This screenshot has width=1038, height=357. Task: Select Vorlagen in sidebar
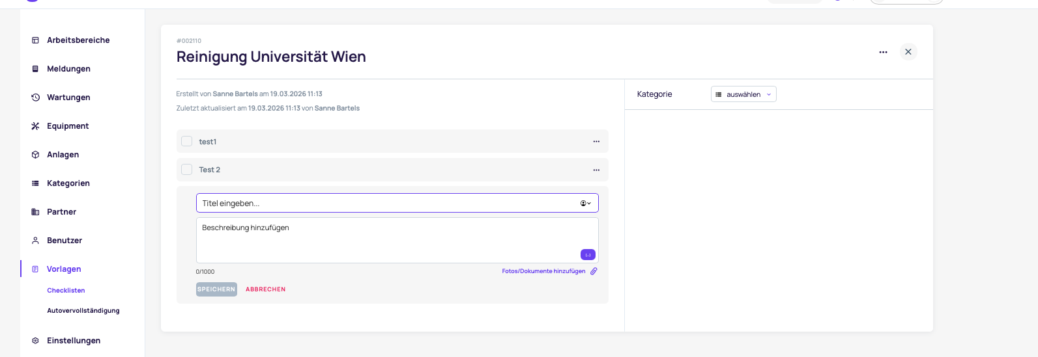[64, 269]
